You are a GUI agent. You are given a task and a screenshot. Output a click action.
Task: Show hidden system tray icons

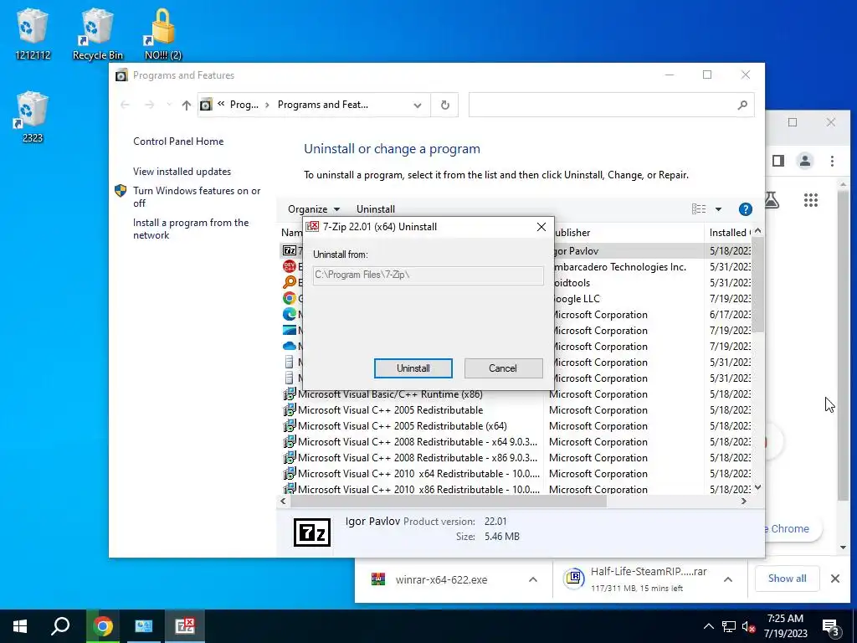708,626
